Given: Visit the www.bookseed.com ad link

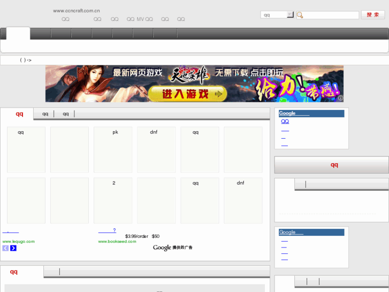Looking at the screenshot, I should pyautogui.click(x=117, y=241).
